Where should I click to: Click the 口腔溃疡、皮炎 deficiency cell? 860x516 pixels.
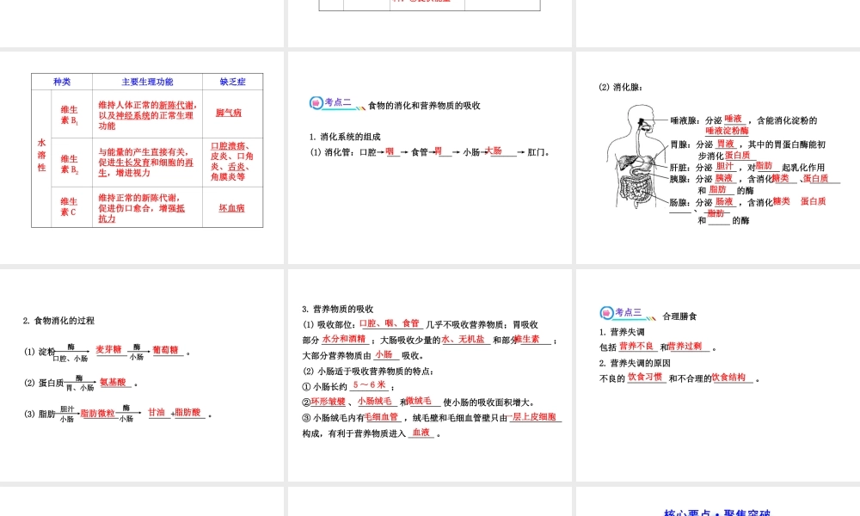click(232, 161)
